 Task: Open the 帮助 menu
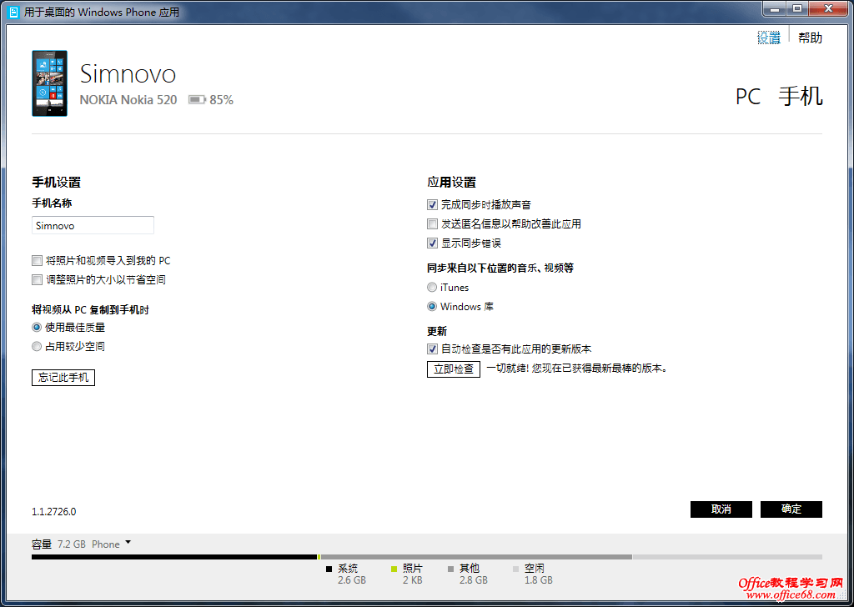point(809,38)
